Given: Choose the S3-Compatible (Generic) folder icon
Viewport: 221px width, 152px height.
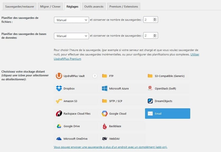Looking at the screenshot, I should (x=150, y=76).
